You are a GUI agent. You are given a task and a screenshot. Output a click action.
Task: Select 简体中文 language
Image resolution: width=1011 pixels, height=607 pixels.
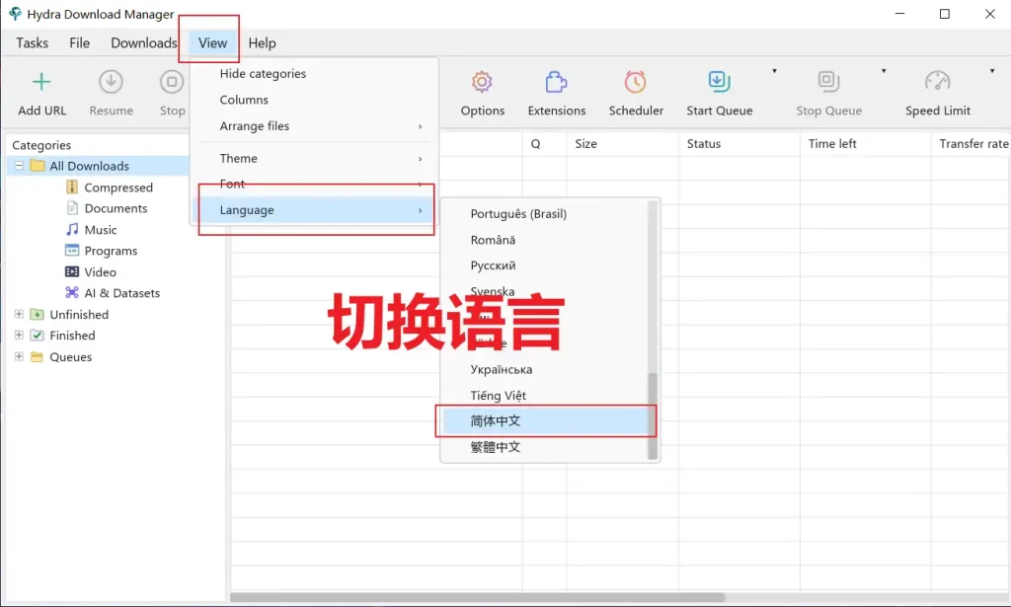(x=545, y=420)
